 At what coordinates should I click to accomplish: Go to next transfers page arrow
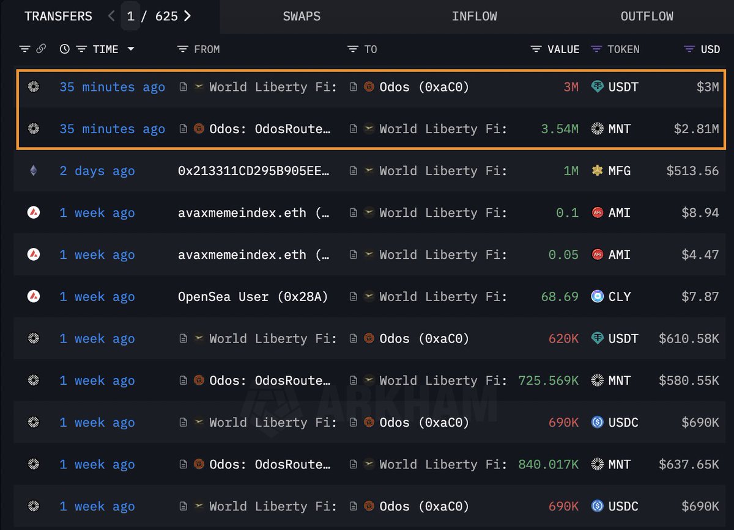[187, 16]
